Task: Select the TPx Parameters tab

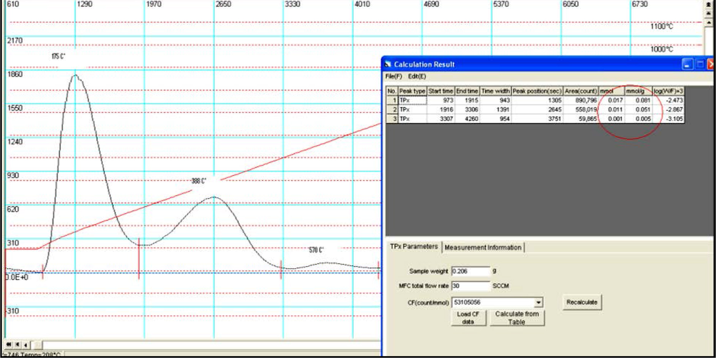Action: (x=413, y=247)
